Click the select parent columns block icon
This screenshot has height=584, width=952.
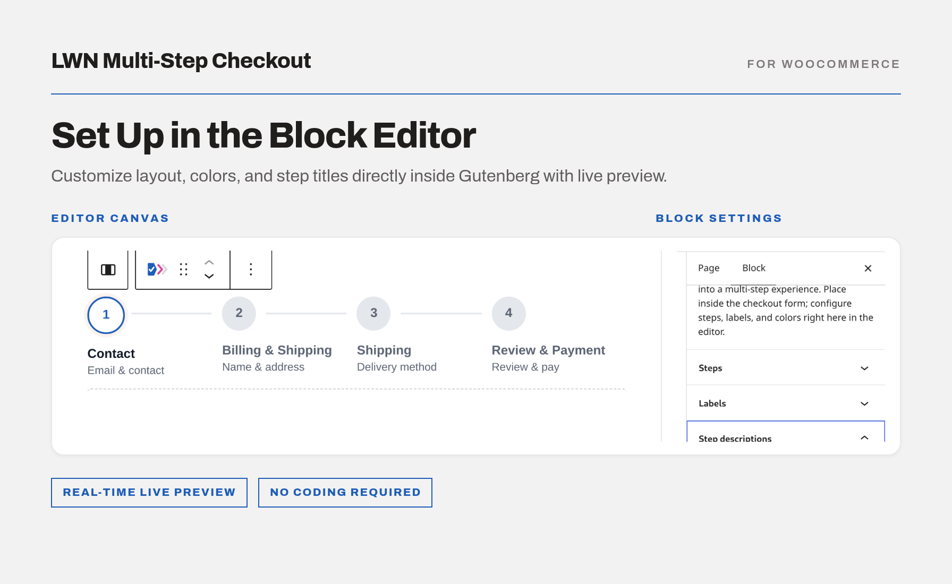(108, 270)
